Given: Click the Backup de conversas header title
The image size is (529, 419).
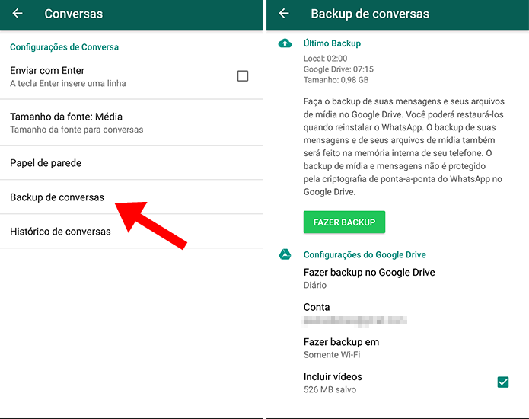Looking at the screenshot, I should pos(370,14).
